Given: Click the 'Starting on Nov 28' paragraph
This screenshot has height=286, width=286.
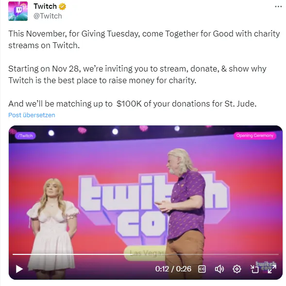Looking at the screenshot, I should click(x=137, y=74).
